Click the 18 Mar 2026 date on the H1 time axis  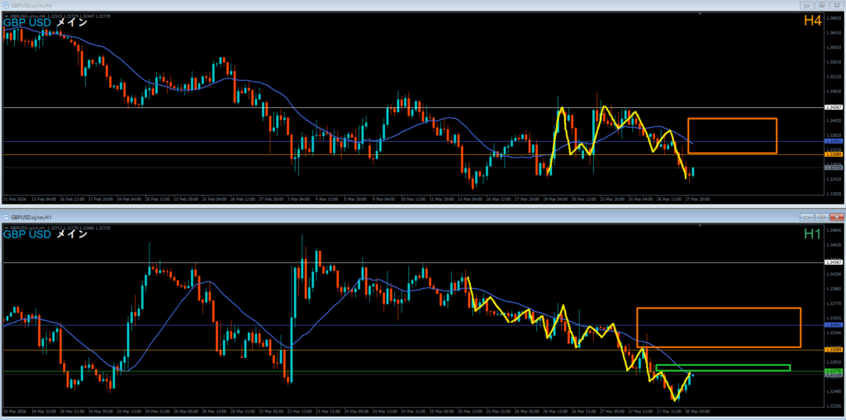pos(14,411)
